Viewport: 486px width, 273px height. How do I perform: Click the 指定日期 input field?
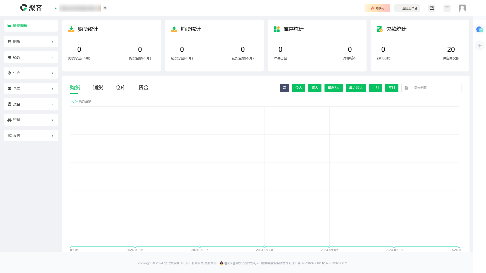436,88
